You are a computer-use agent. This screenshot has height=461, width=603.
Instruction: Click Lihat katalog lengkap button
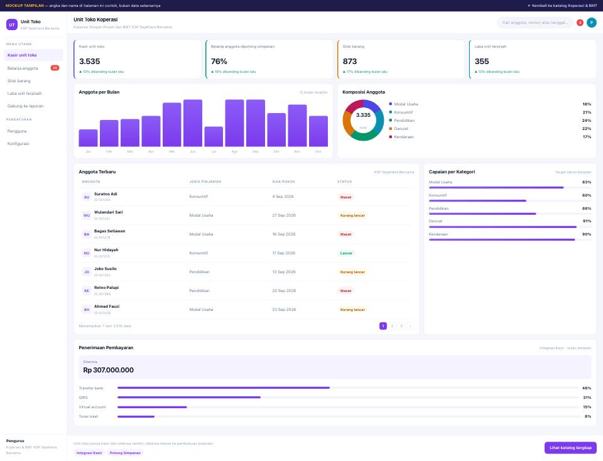coord(570,448)
